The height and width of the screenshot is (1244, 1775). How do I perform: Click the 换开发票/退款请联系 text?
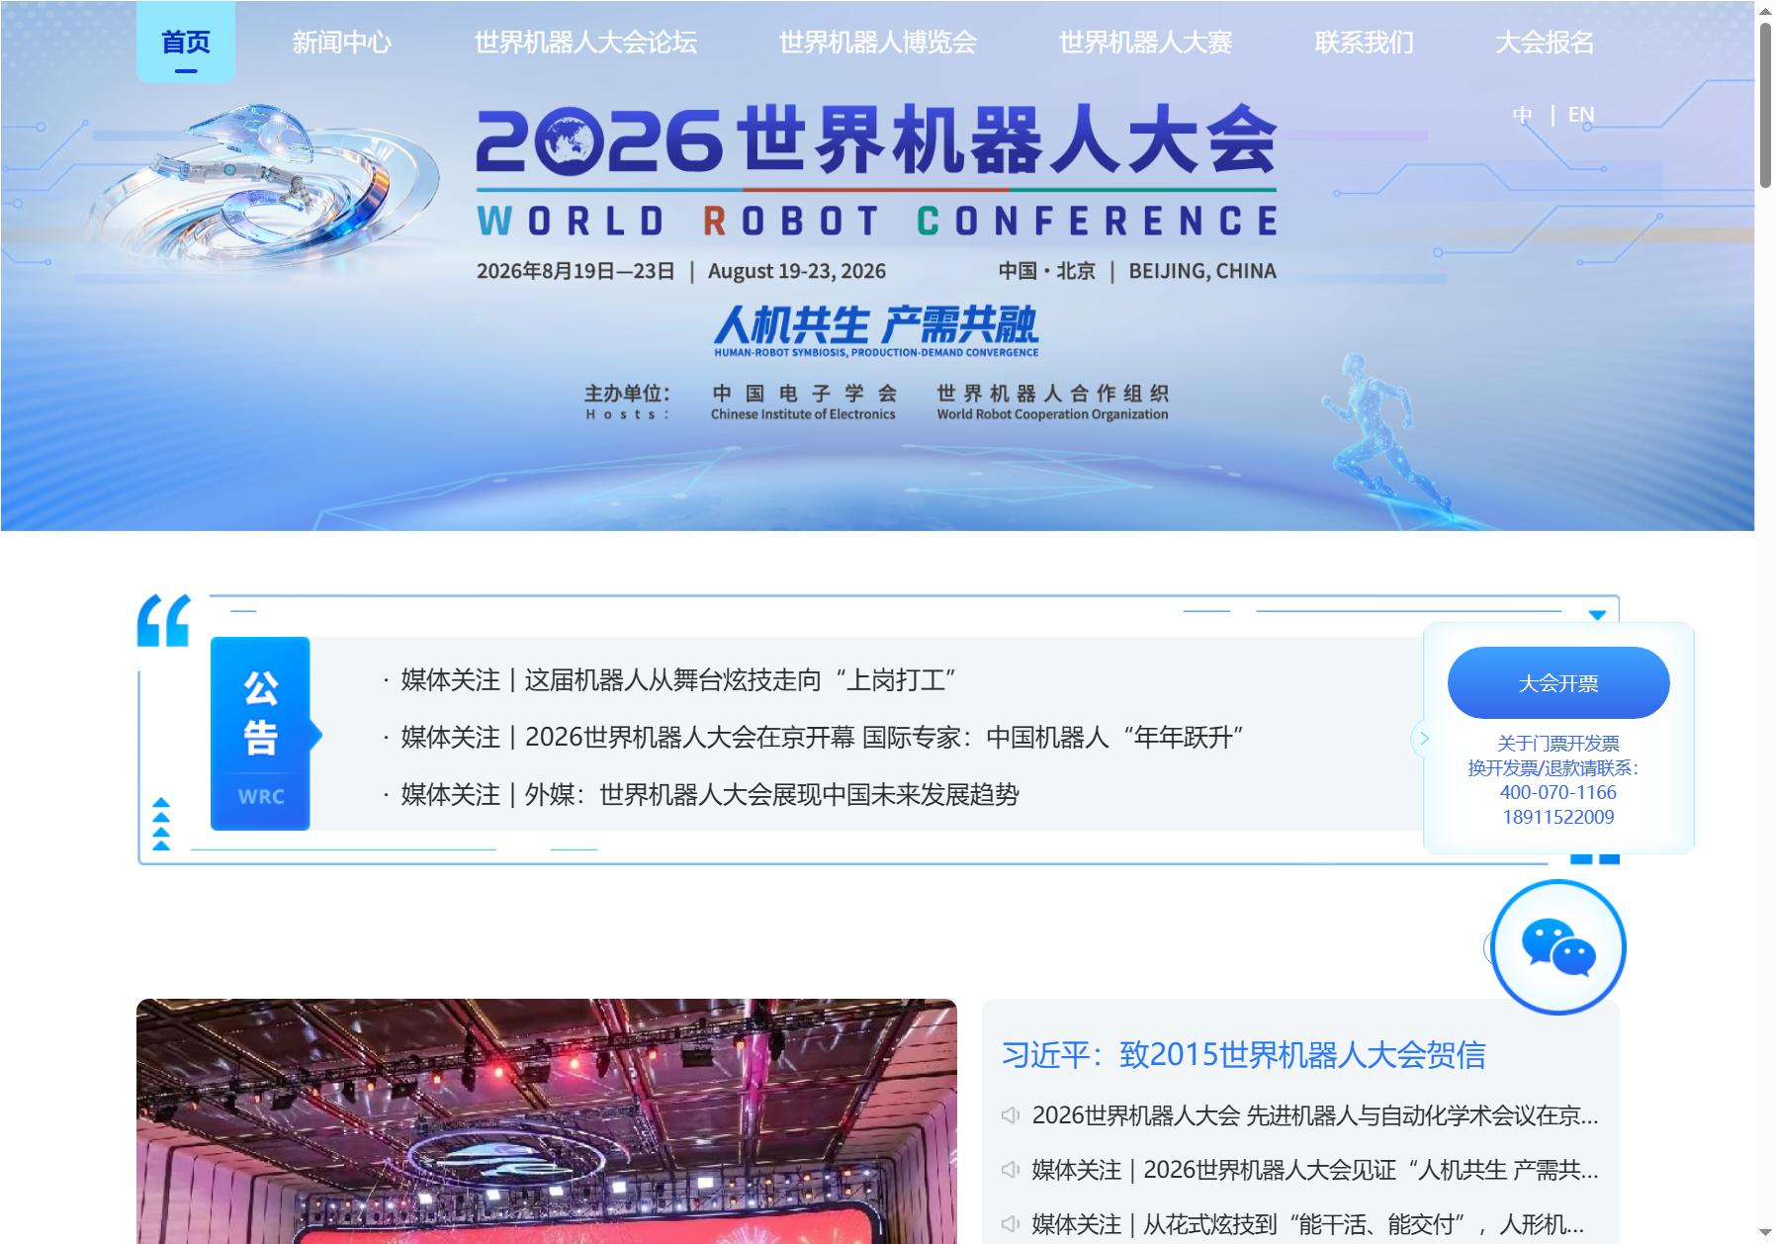[x=1553, y=768]
